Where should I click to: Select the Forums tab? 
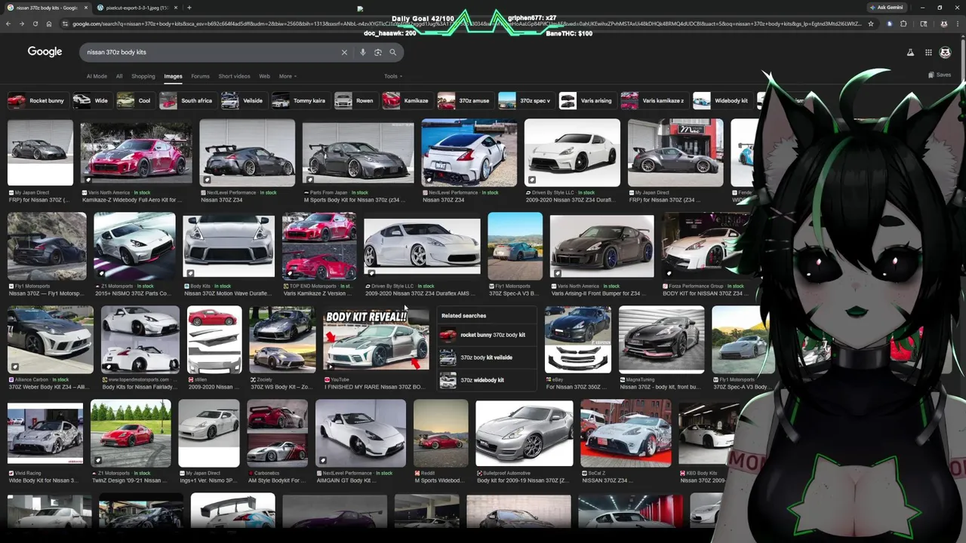(200, 76)
